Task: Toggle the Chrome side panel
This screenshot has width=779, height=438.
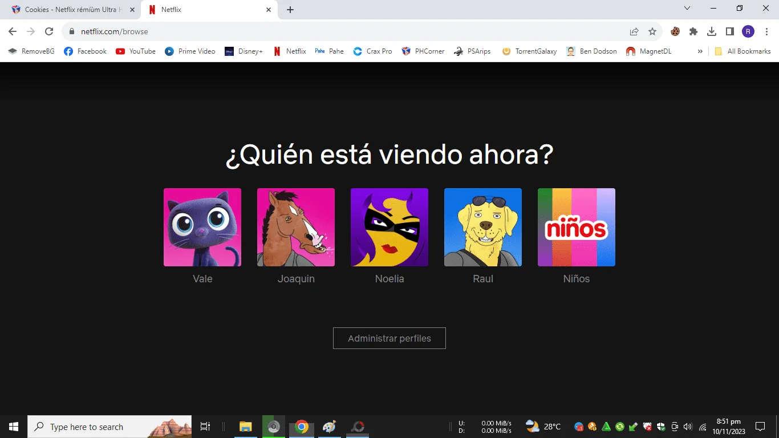Action: pyautogui.click(x=730, y=31)
